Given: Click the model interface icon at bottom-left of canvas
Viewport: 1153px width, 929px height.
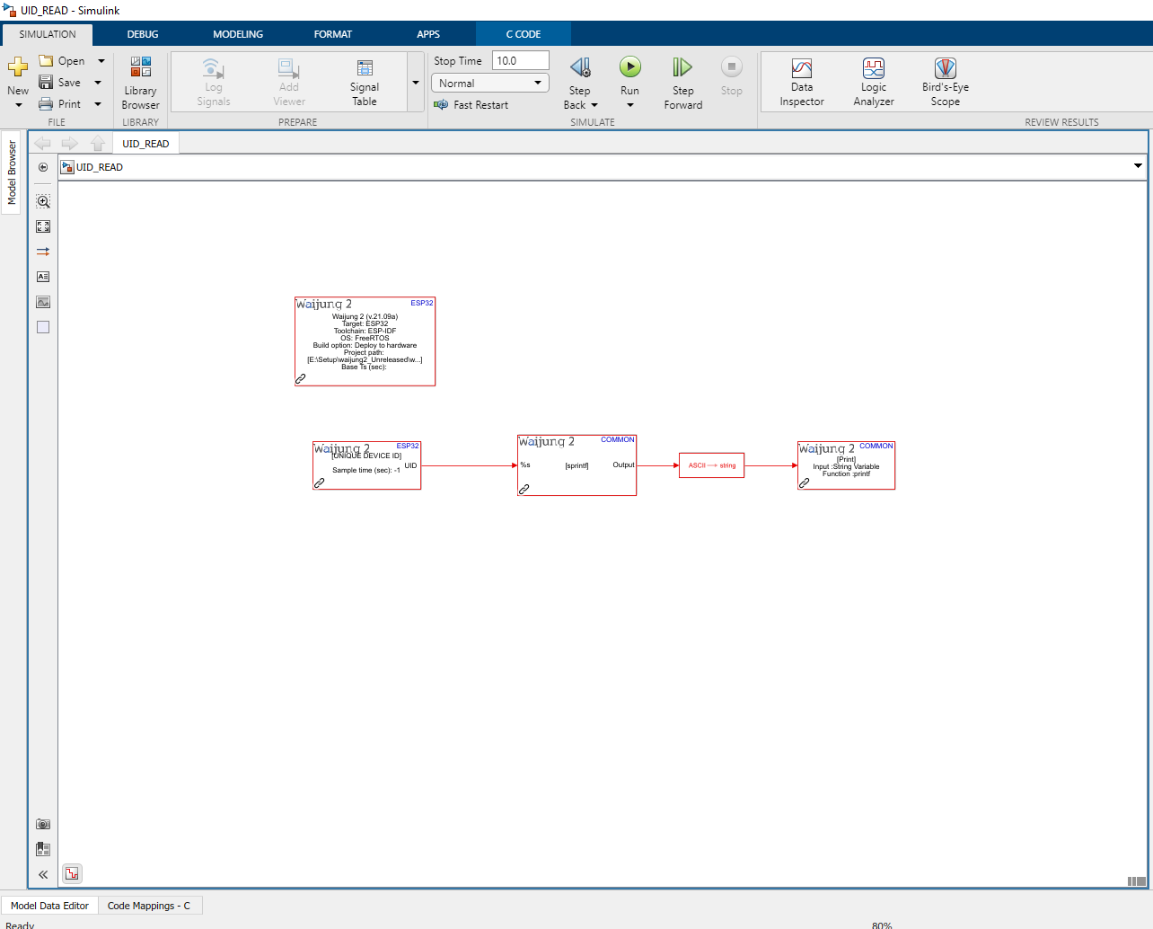Looking at the screenshot, I should coord(73,873).
